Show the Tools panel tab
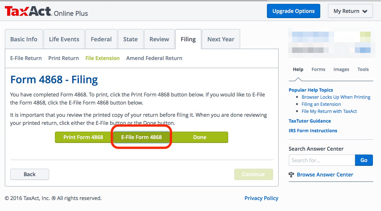 pyautogui.click(x=363, y=69)
